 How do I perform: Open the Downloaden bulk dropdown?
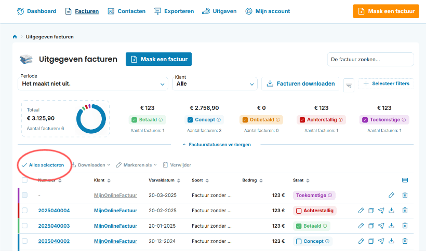click(91, 165)
